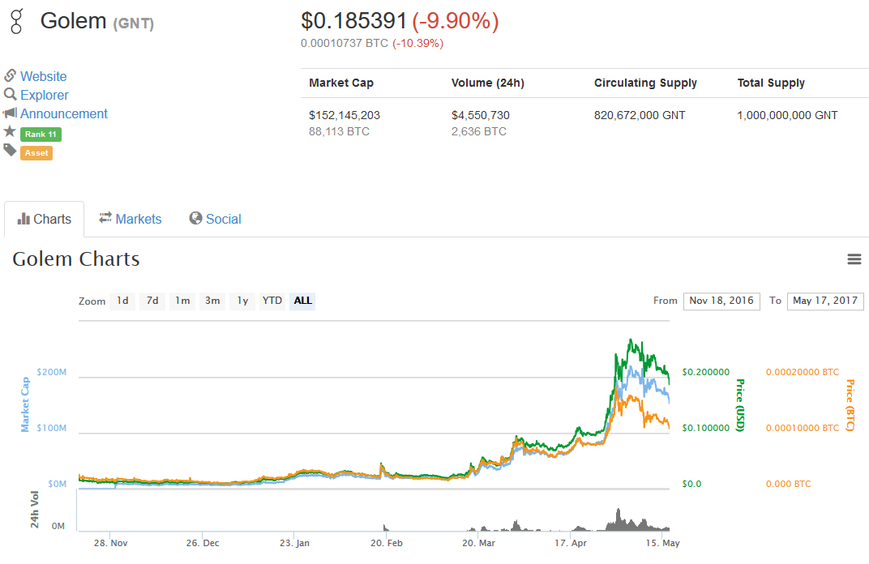
Task: Switch to the Social tab
Action: [215, 219]
